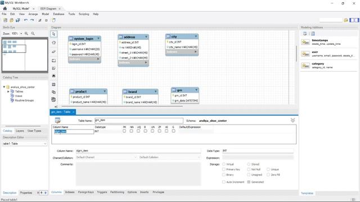Open a model file via toolbar icon
This screenshot has width=360, height=202.
point(11,20)
